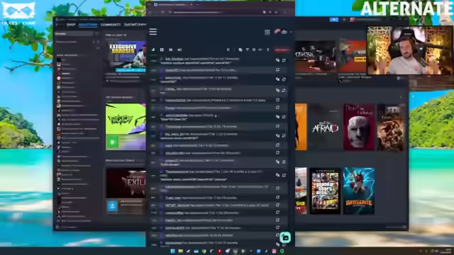Click the right chevron on the Steam game shelf
The height and width of the screenshot is (255, 454).
click(x=401, y=97)
